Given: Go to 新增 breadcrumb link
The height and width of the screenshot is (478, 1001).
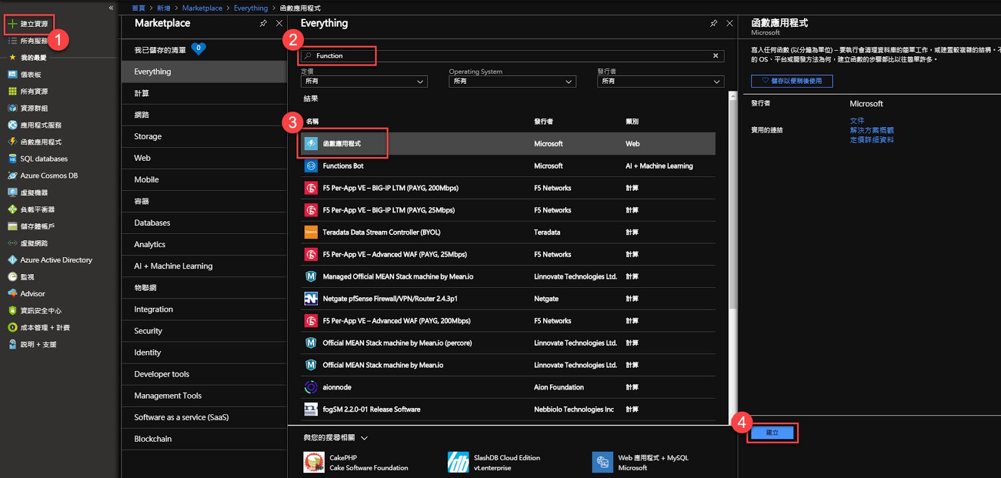Looking at the screenshot, I should tap(163, 8).
